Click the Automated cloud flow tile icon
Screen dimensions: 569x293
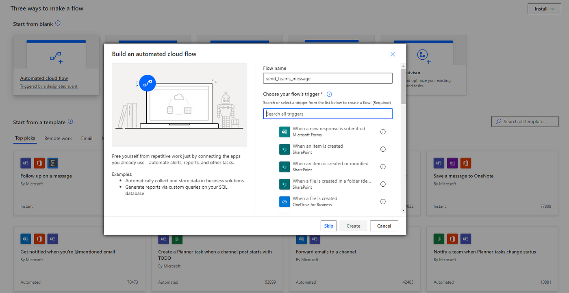tap(56, 57)
